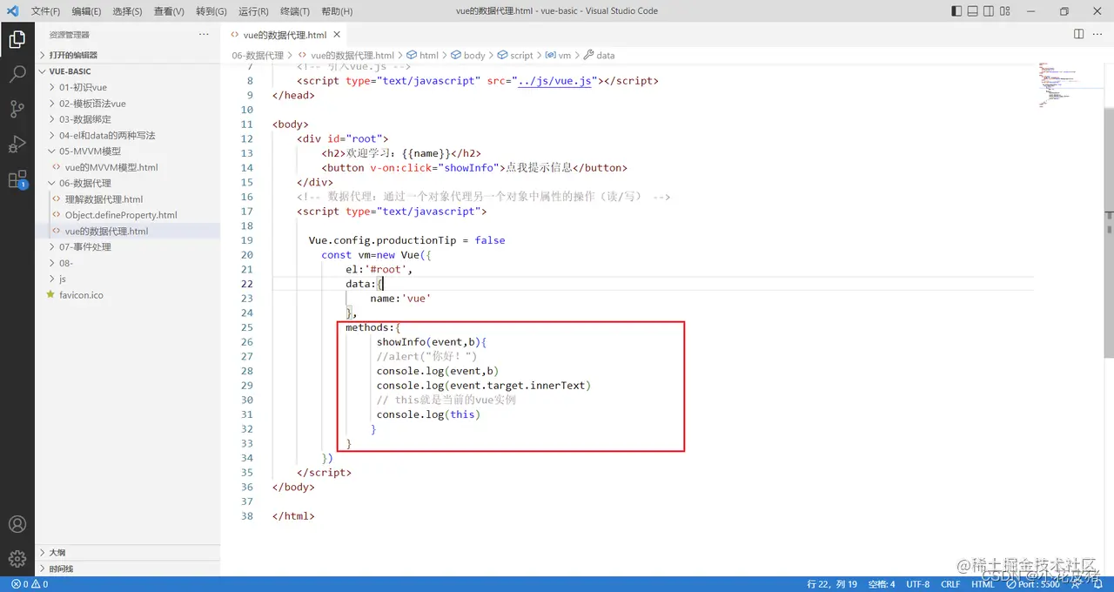The width and height of the screenshot is (1114, 592).
Task: Expand the 07-事件处理 folder
Action: [128, 246]
